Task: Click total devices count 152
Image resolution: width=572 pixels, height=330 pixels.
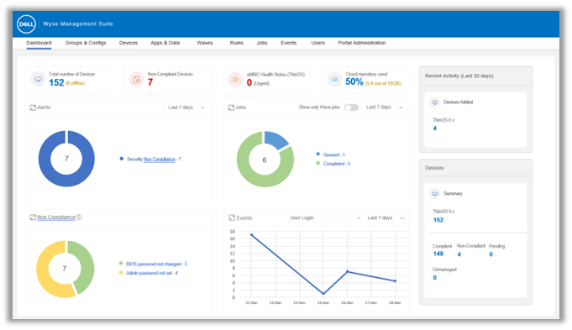Action: point(56,83)
